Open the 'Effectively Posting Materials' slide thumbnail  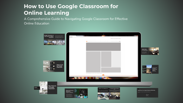(x=76, y=93)
